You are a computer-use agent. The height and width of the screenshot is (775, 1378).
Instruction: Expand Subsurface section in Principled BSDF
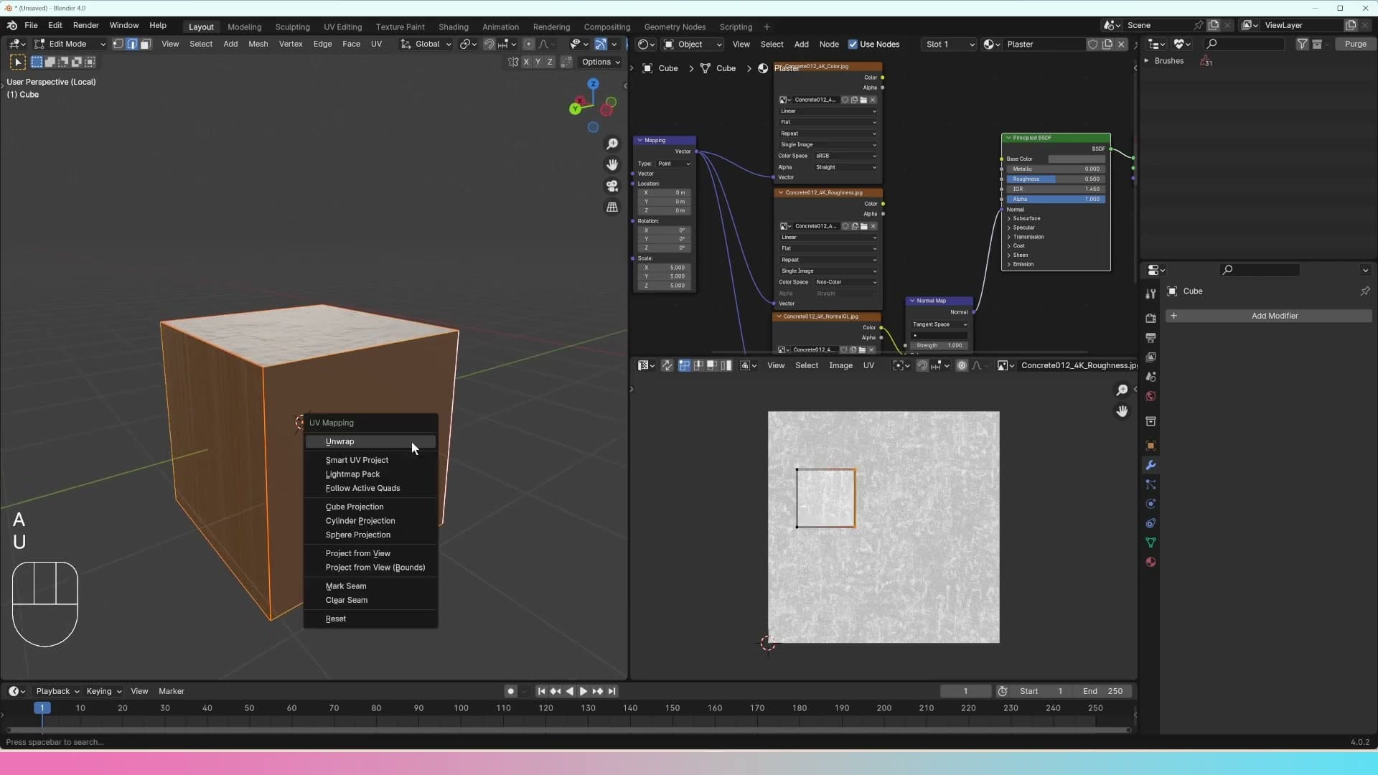tap(1026, 219)
